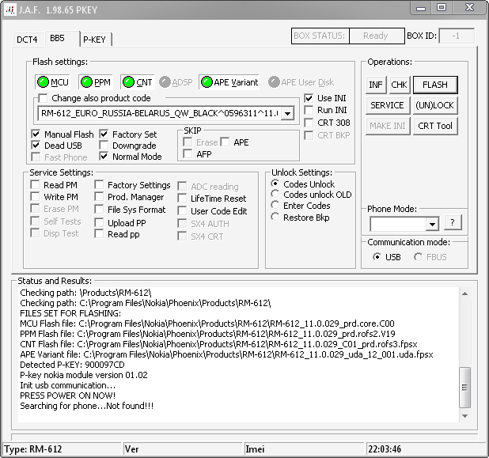Enable the LifeTime Reset checkbox
This screenshot has height=458, width=489.
pos(182,199)
